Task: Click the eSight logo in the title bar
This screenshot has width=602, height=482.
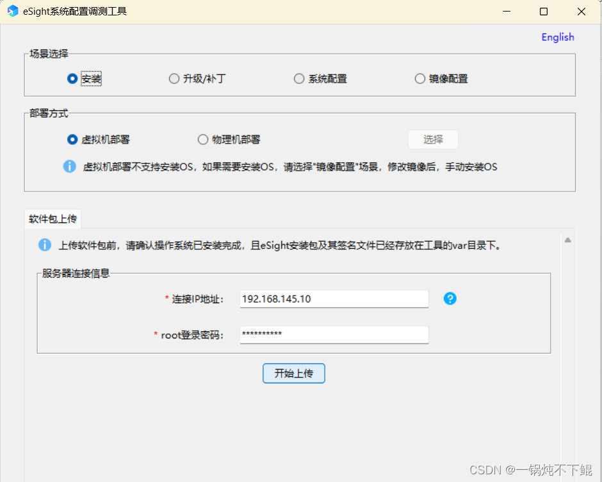Action: pyautogui.click(x=12, y=11)
